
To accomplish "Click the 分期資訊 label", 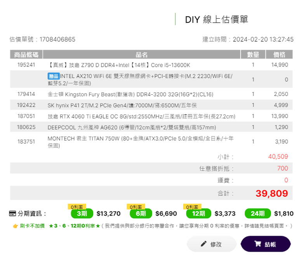I will coord(32,214).
